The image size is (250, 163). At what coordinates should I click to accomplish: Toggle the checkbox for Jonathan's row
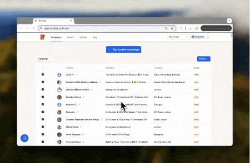[43, 97]
